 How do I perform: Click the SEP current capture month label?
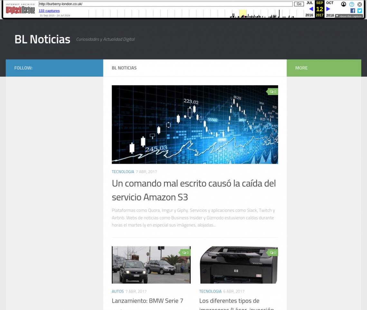(x=319, y=3)
